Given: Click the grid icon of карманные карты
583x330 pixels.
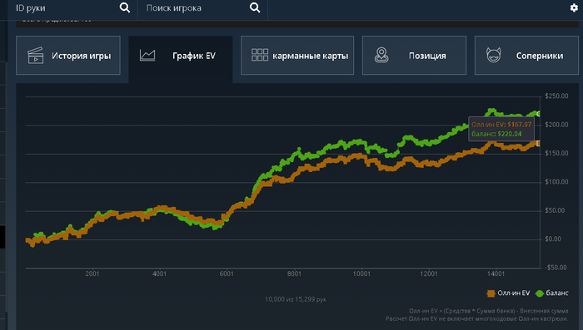Looking at the screenshot, I should click(x=260, y=55).
